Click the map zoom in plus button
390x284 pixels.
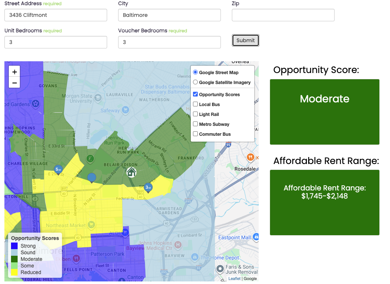(x=14, y=72)
